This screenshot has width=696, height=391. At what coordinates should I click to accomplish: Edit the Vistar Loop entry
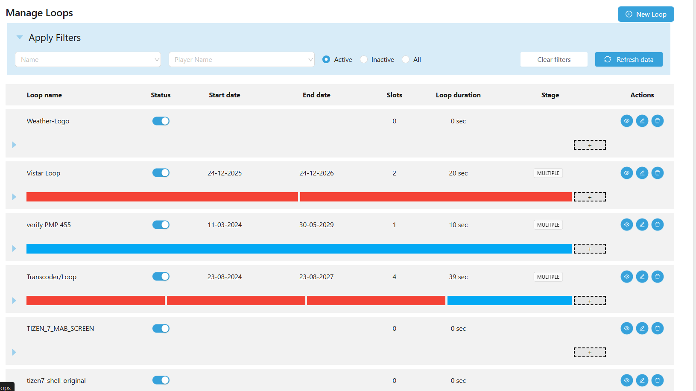click(642, 173)
